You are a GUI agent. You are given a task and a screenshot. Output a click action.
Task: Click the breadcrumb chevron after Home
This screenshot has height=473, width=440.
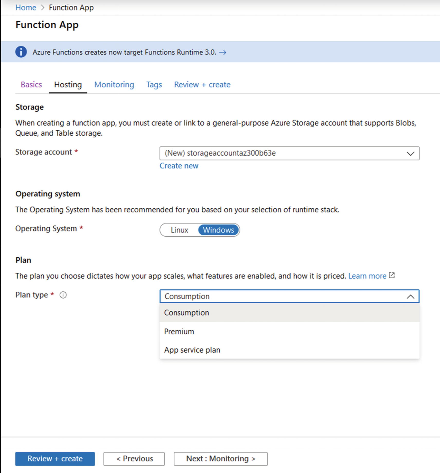pyautogui.click(x=43, y=8)
